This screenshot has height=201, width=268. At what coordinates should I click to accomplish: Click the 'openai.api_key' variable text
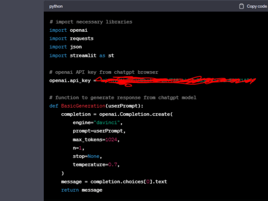coord(70,80)
